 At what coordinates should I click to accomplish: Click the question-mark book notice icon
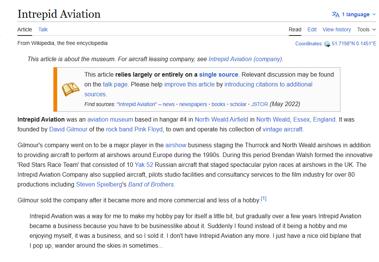pos(70,89)
